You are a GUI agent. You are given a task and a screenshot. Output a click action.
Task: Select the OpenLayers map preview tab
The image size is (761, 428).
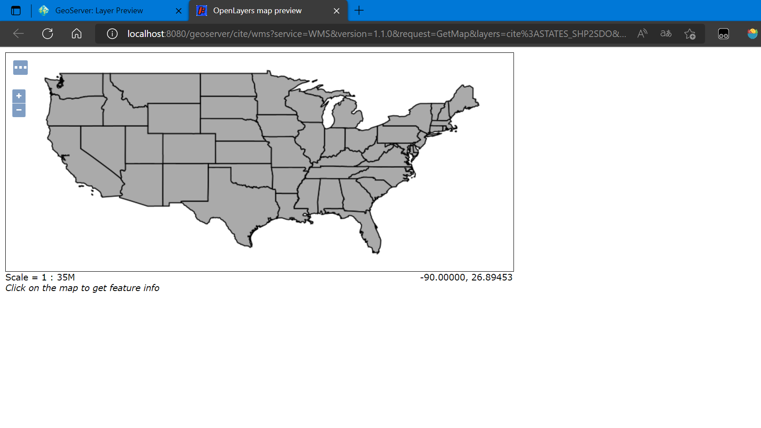[269, 11]
